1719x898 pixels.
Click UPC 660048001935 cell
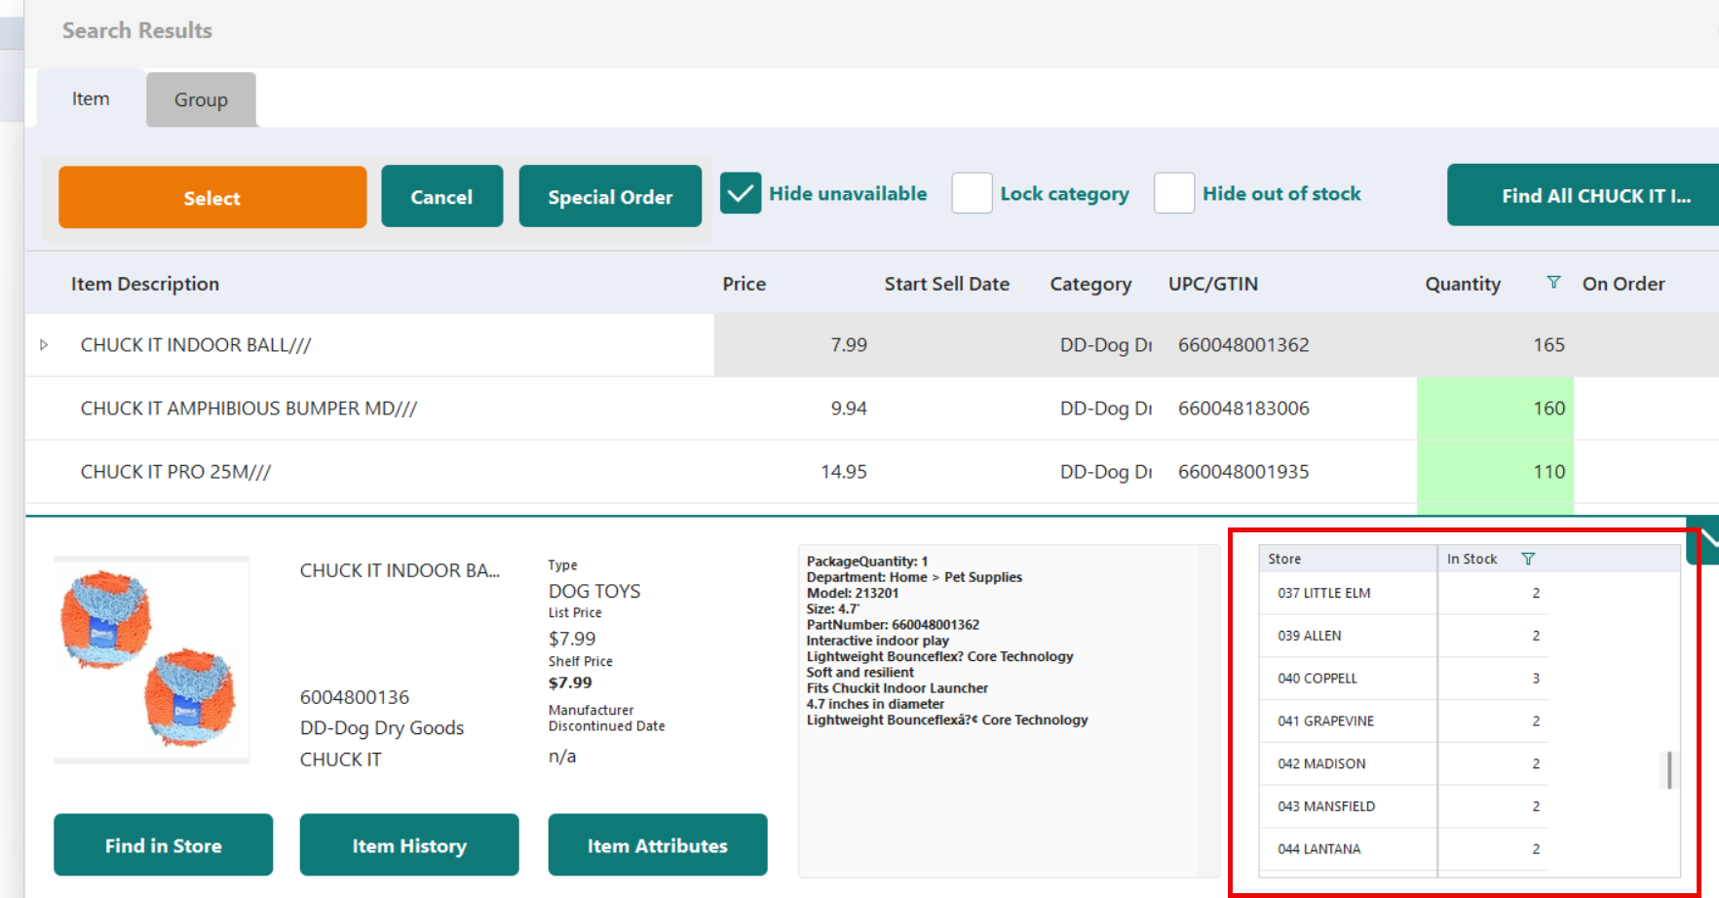click(x=1243, y=471)
